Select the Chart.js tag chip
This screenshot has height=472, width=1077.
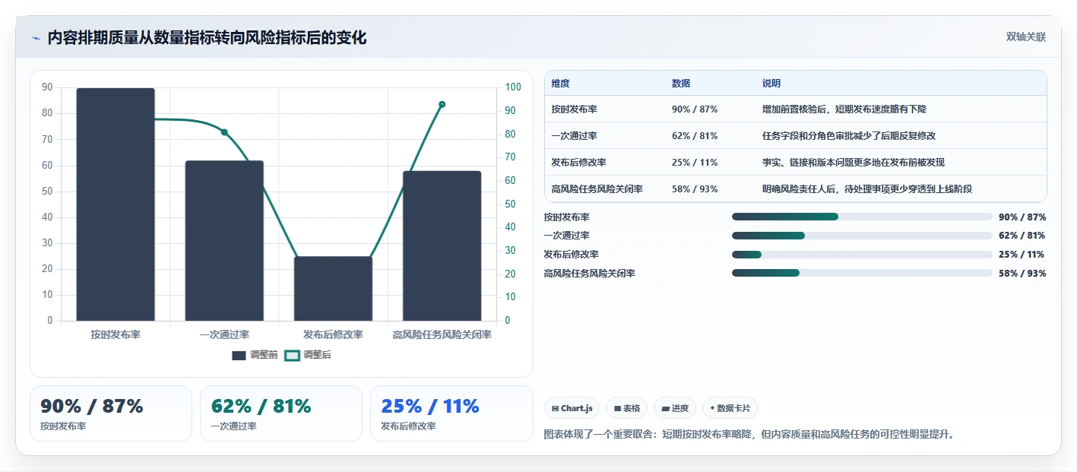[x=572, y=408]
